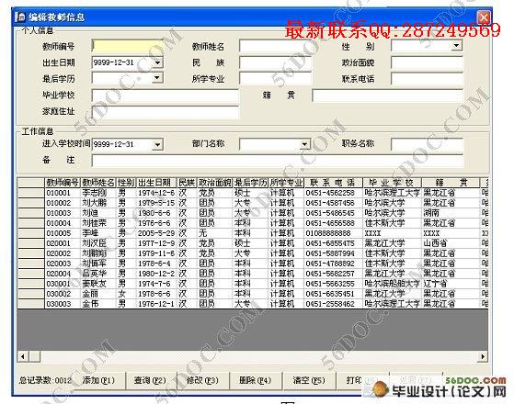
Task: Click the 毕业学校 text box
Action: tap(166, 95)
